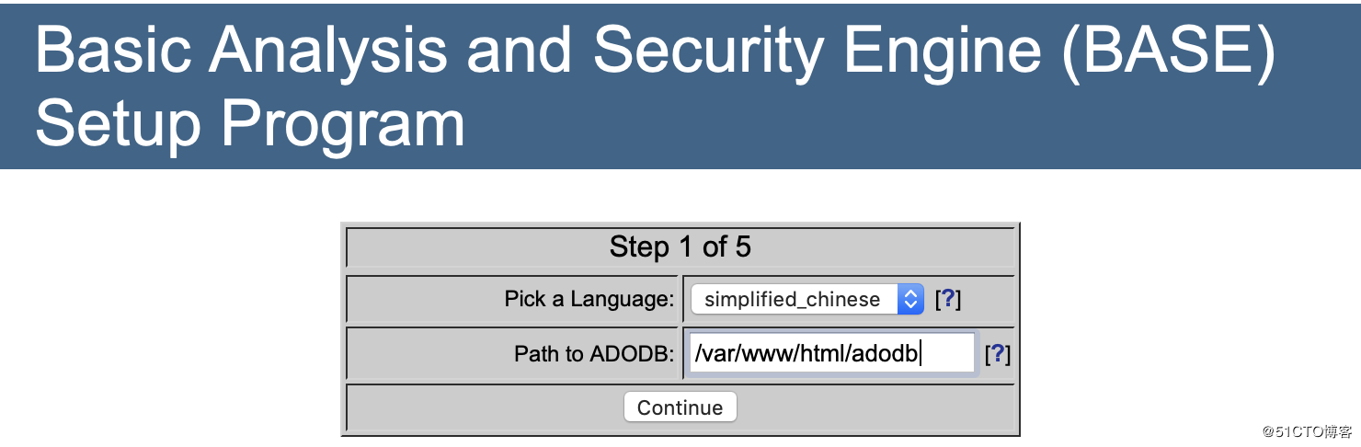Open help for Pick a Language

point(948,299)
